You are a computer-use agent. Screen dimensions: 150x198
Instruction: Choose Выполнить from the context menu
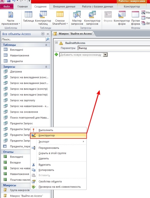(x=58, y=130)
